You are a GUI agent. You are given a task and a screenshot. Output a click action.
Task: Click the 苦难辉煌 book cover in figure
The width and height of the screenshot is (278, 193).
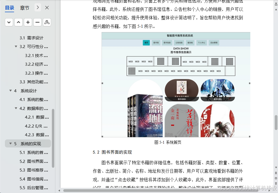[x=182, y=121]
